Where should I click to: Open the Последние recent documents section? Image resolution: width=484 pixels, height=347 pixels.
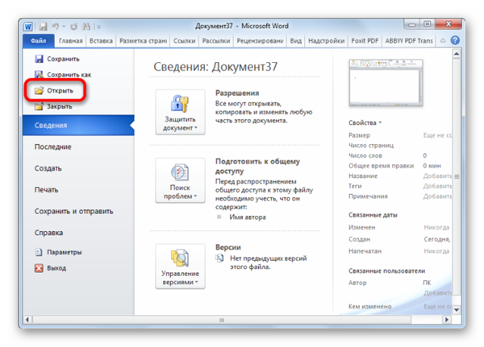52,147
